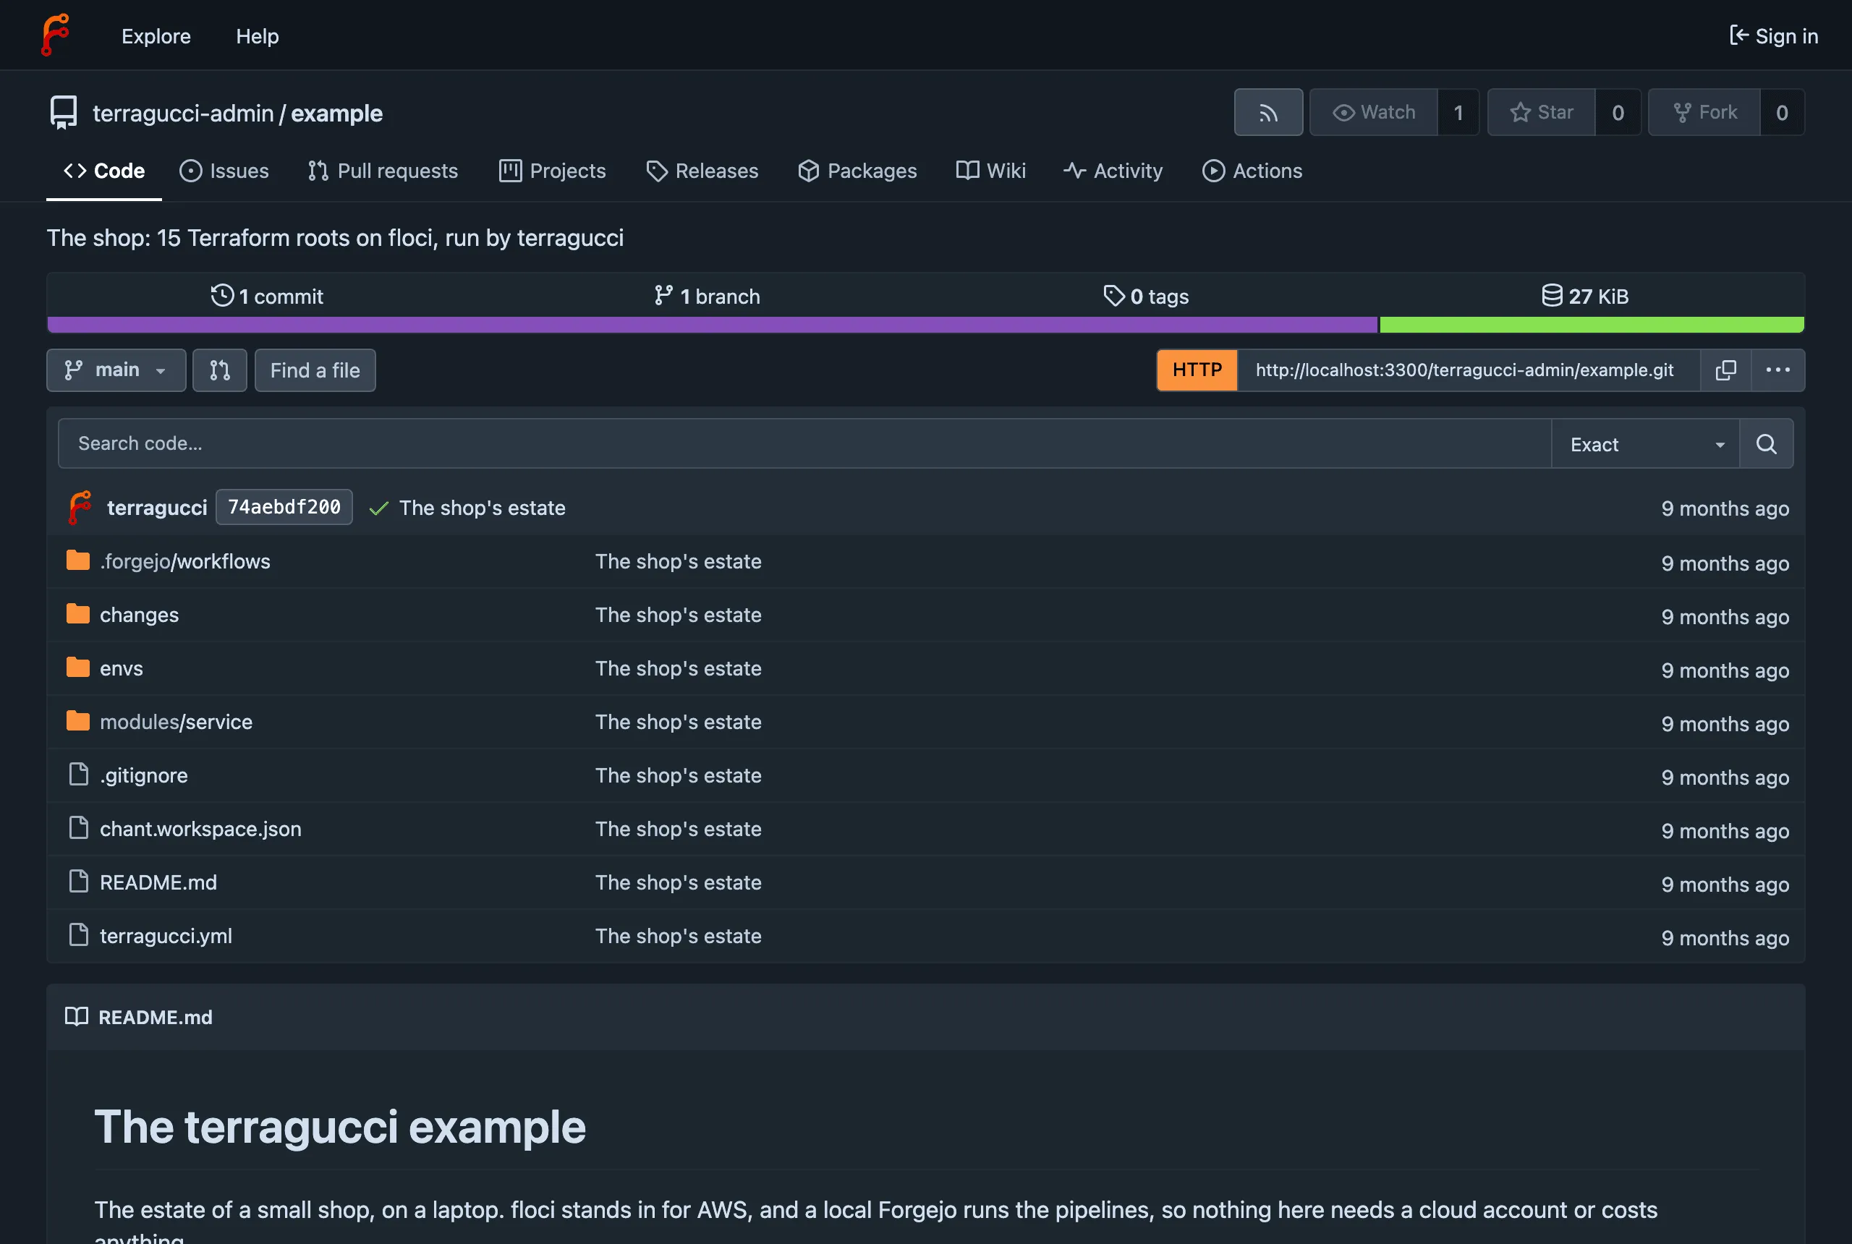Open chant.workspace.json file
Image resolution: width=1852 pixels, height=1244 pixels.
coord(200,828)
